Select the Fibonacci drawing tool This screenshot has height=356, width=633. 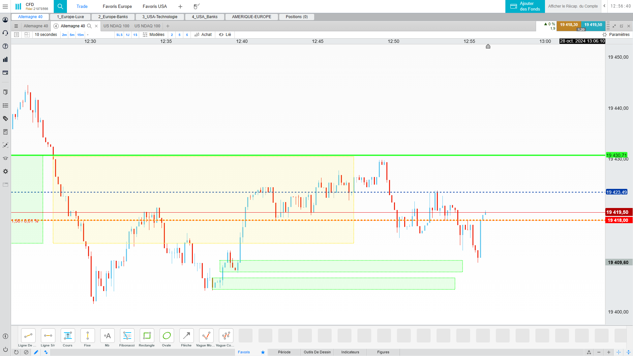(x=127, y=336)
